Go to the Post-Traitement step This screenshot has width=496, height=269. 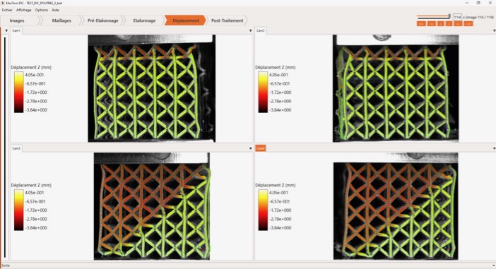[227, 20]
